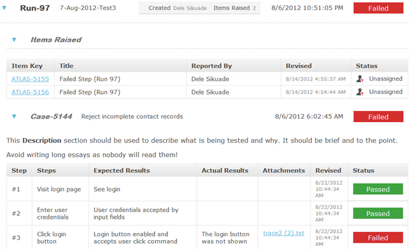Open item link ATLAS-5156
The image size is (409, 249).
tap(30, 92)
